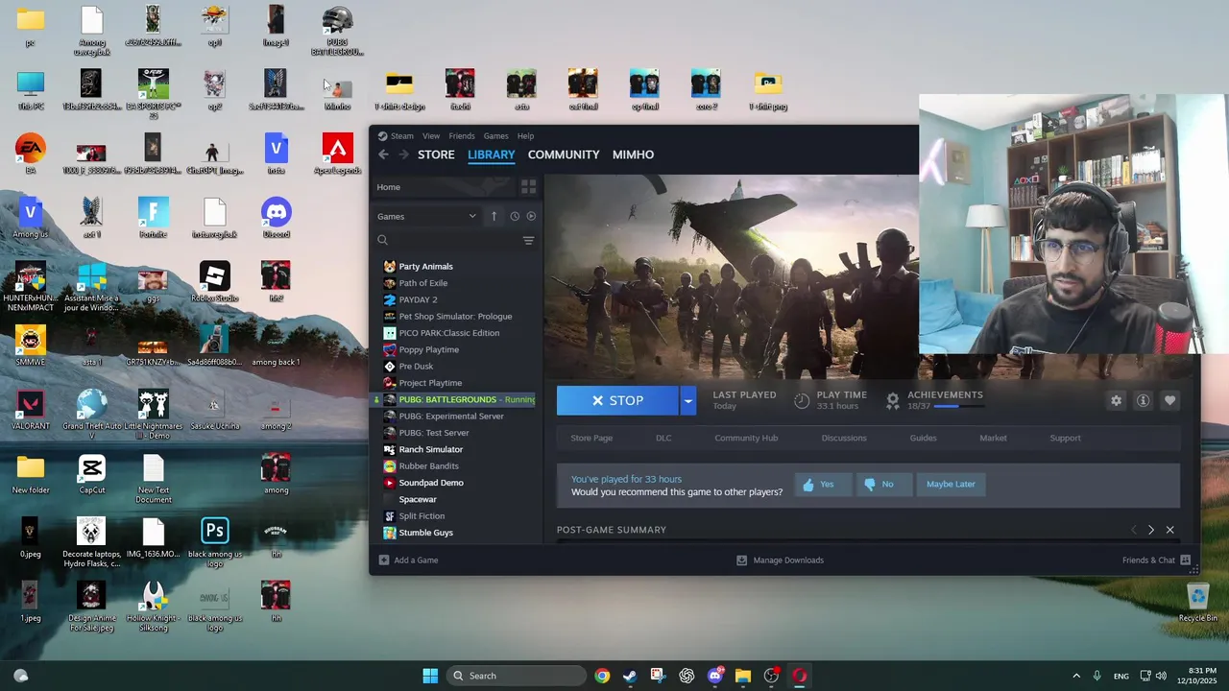1229x691 pixels.
Task: Click the Steam forward arrow
Action: tap(403, 155)
